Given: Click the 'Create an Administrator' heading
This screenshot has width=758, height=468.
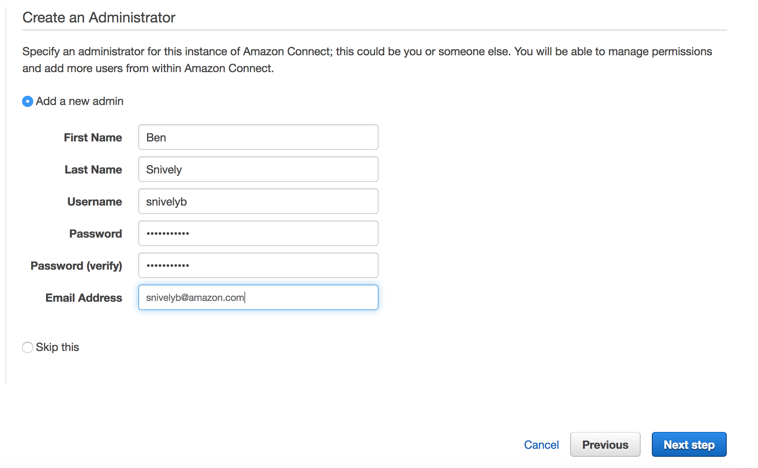Looking at the screenshot, I should point(99,18).
